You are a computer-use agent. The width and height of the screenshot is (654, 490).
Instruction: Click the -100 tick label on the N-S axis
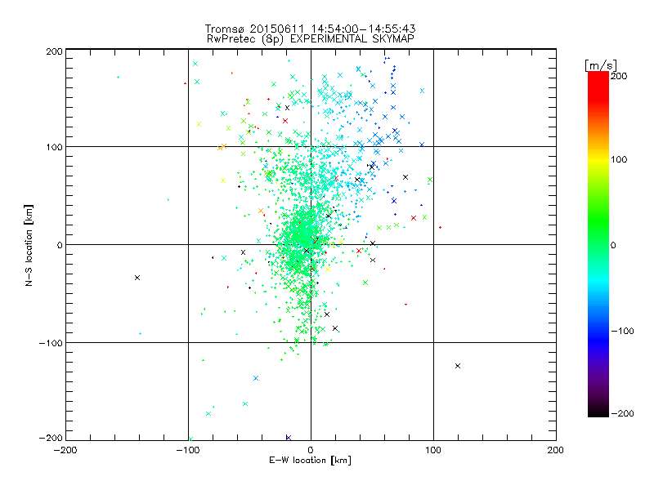point(51,343)
